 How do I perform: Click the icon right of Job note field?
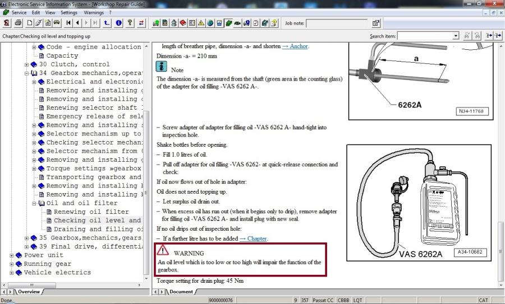click(x=376, y=23)
